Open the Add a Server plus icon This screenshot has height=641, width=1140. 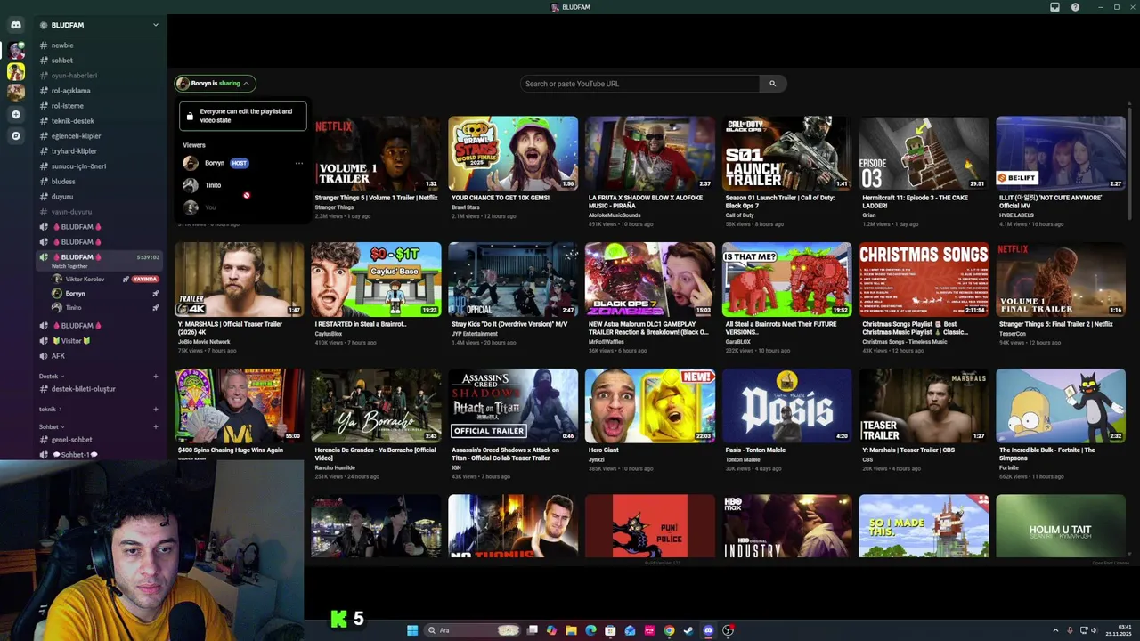[x=15, y=114]
